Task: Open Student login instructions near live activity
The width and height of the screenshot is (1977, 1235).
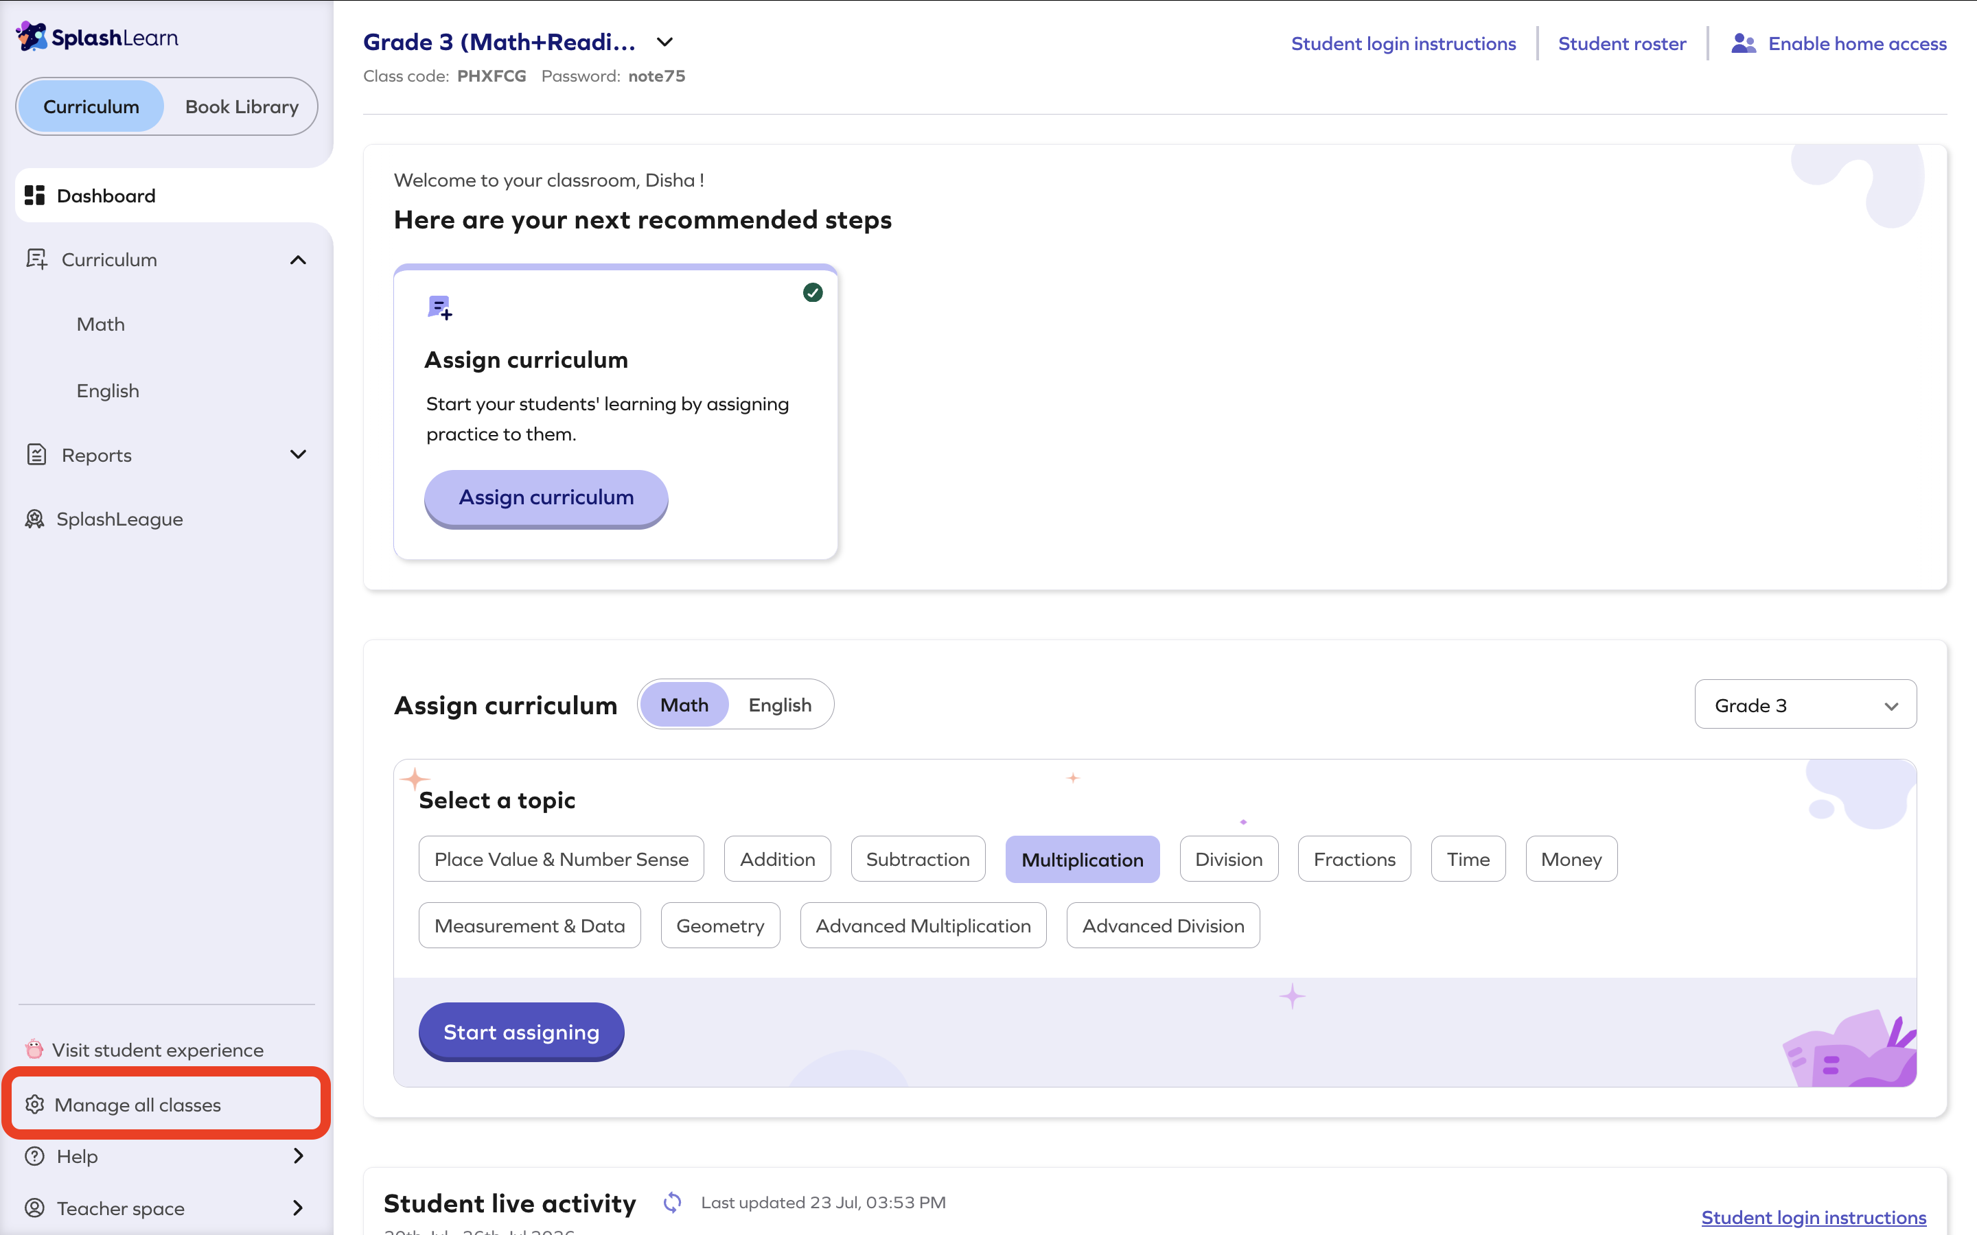Action: (1814, 1217)
